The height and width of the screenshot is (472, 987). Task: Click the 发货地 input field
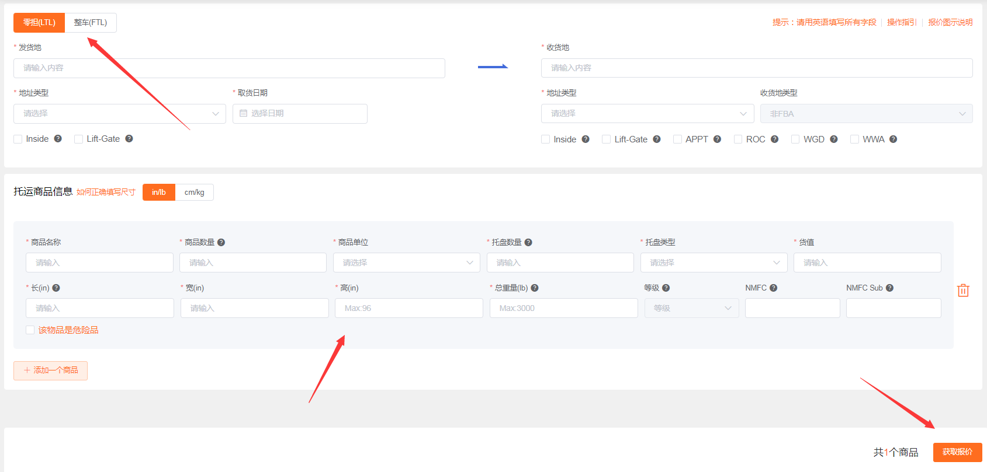pyautogui.click(x=229, y=68)
